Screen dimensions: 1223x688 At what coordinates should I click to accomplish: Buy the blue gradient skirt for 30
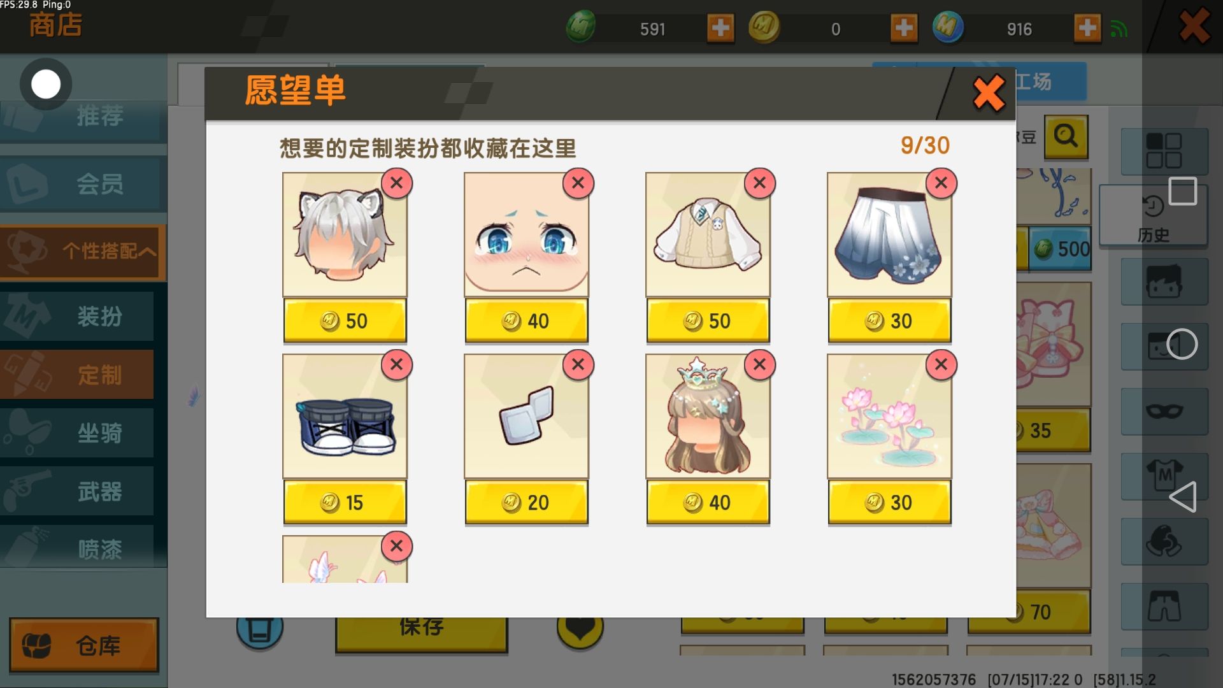(x=889, y=321)
